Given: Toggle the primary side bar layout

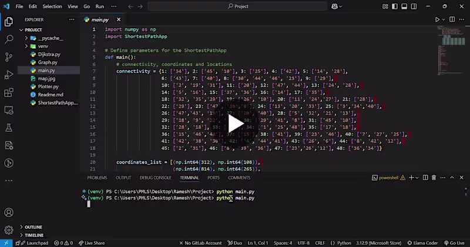Looking at the screenshot, I should 394,6.
